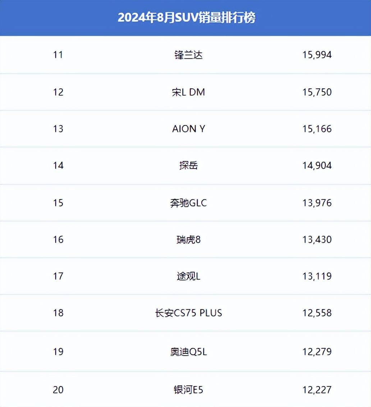371x407 pixels.
Task: Click the model name 奥迪Q5L
Action: (188, 352)
